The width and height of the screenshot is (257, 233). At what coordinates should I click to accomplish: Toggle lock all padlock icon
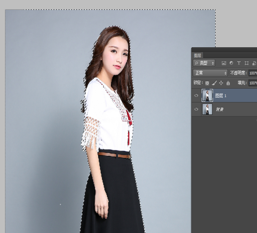(228, 83)
